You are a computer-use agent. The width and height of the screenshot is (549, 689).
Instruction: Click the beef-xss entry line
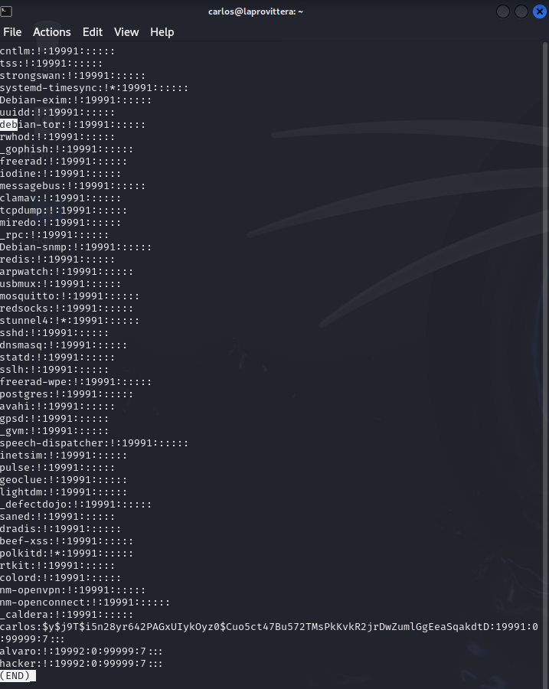click(67, 541)
